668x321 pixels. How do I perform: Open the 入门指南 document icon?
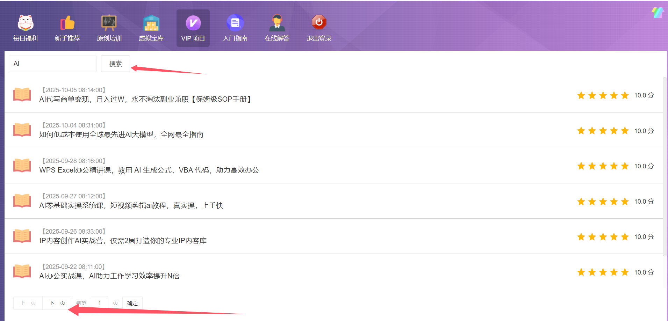click(235, 23)
